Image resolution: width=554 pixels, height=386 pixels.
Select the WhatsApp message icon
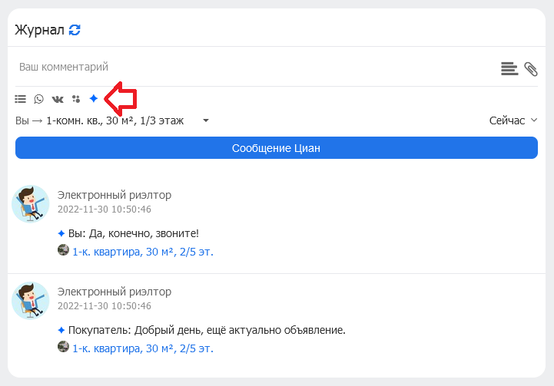[x=39, y=99]
